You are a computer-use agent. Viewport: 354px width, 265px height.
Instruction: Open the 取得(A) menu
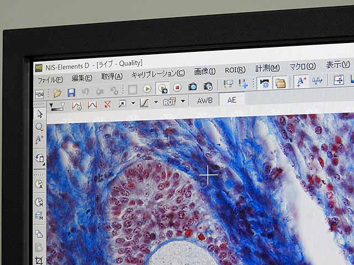click(112, 76)
